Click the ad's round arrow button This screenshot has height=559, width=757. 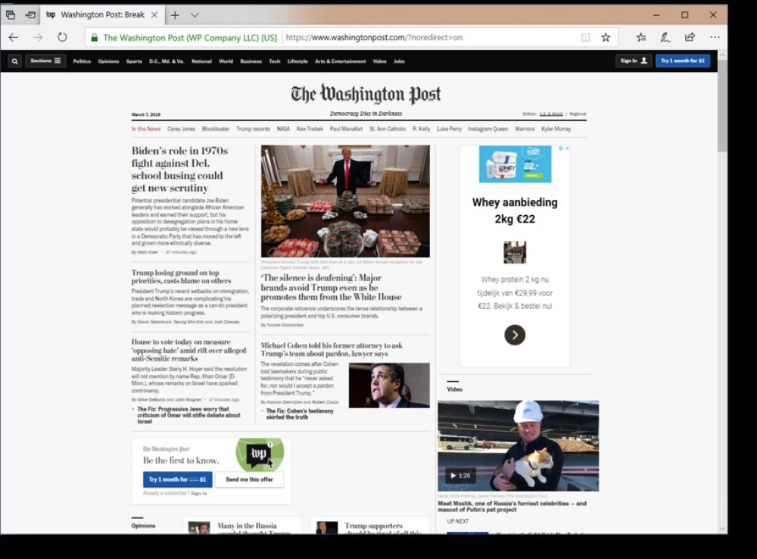(x=515, y=335)
